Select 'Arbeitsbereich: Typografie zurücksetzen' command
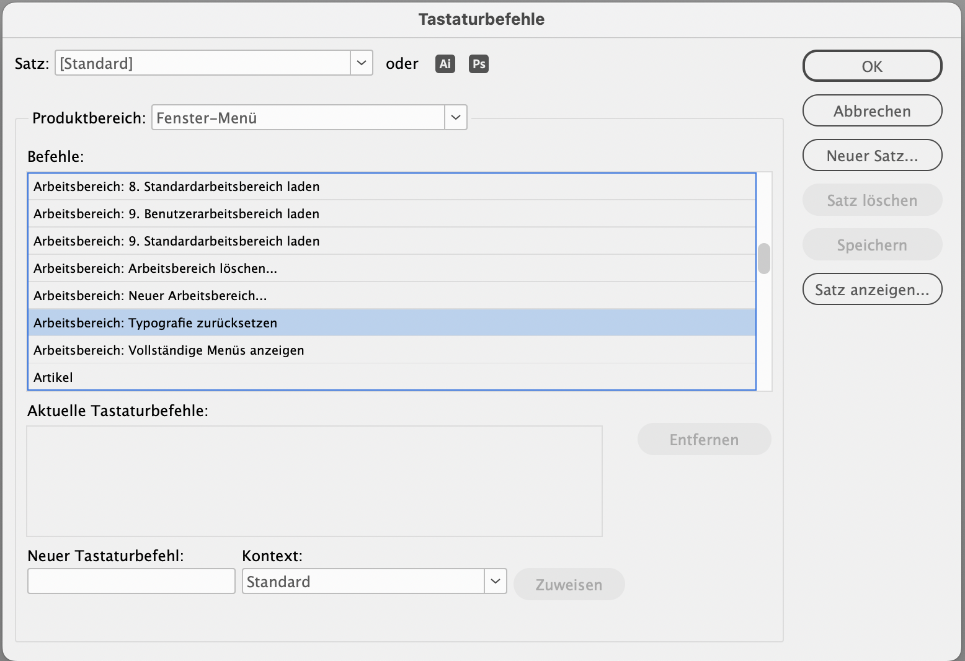This screenshot has width=965, height=661. pyautogui.click(x=155, y=323)
